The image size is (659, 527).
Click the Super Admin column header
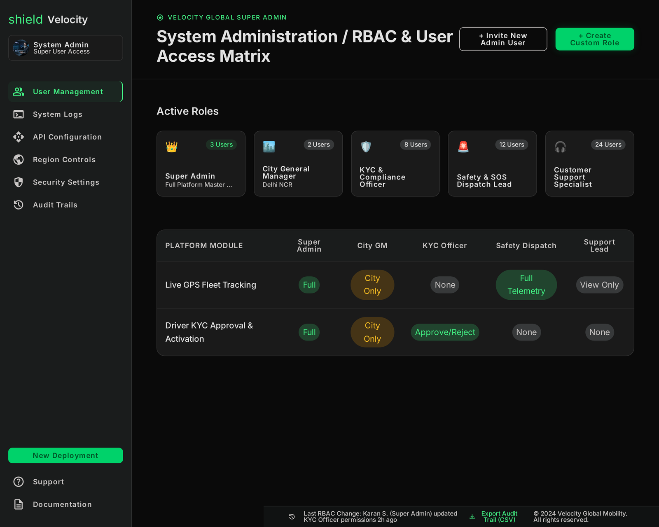309,245
